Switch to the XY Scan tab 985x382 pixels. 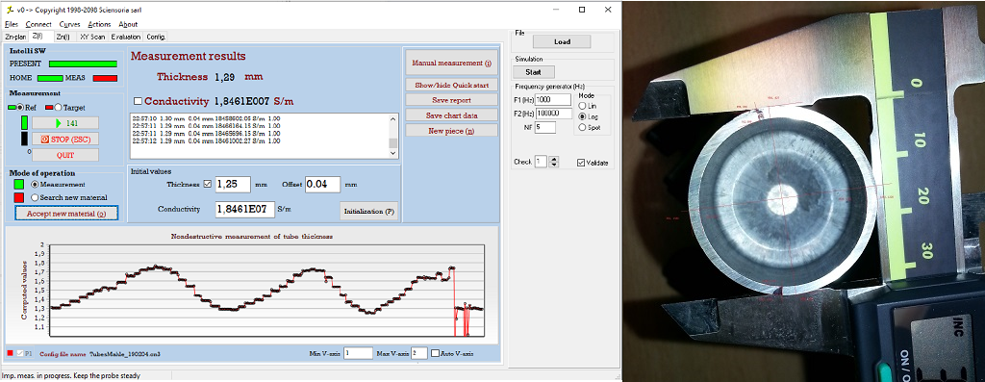[x=92, y=38]
